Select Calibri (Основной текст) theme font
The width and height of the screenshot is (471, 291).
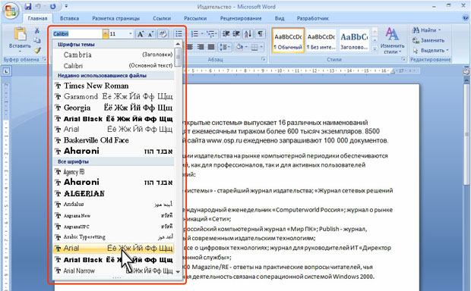113,65
